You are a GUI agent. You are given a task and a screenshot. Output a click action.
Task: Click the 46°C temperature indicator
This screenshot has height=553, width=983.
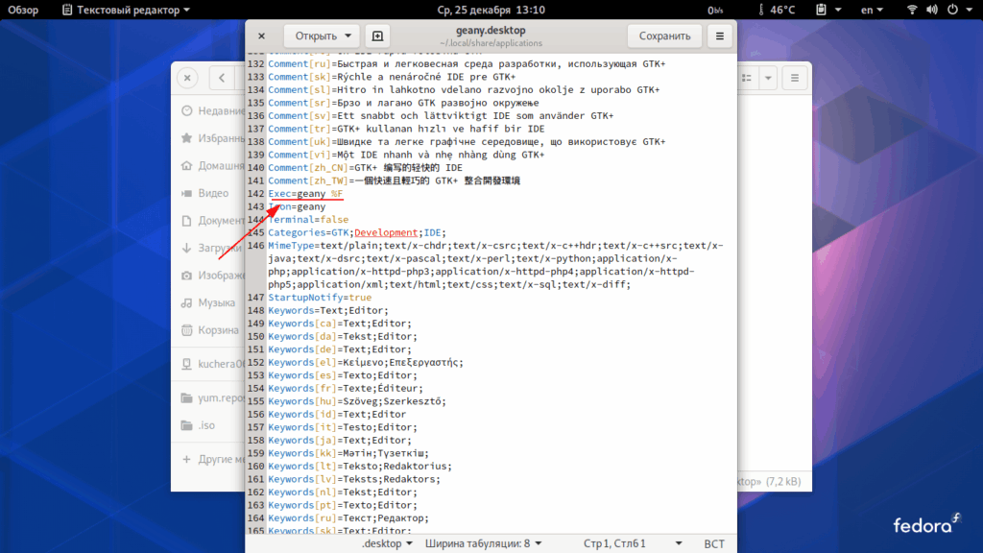(777, 10)
